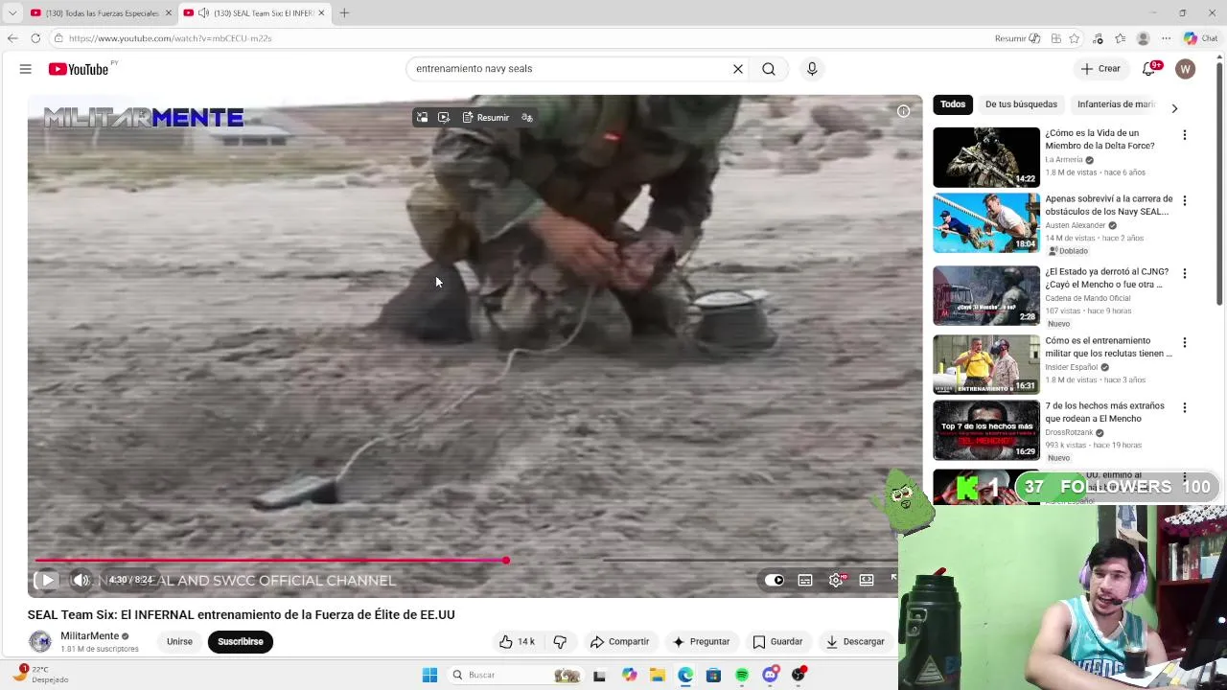
Task: Select the De tus búsquedas chip
Action: 1021,104
